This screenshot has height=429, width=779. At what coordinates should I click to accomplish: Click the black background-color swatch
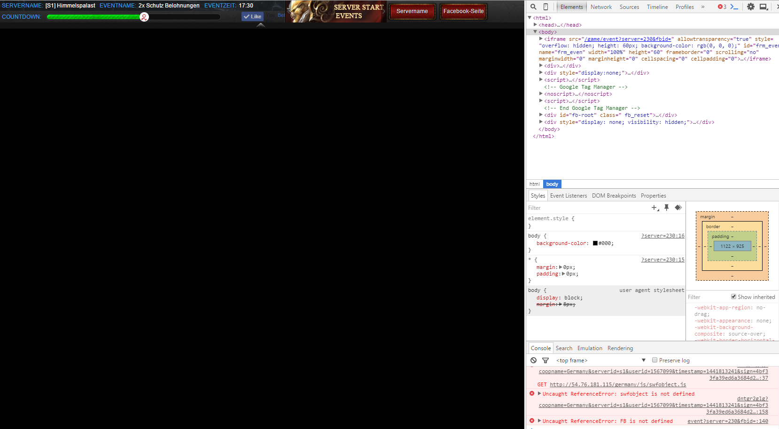(595, 243)
